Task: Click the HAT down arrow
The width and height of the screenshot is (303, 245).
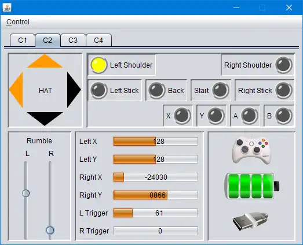Action: [x=45, y=118]
